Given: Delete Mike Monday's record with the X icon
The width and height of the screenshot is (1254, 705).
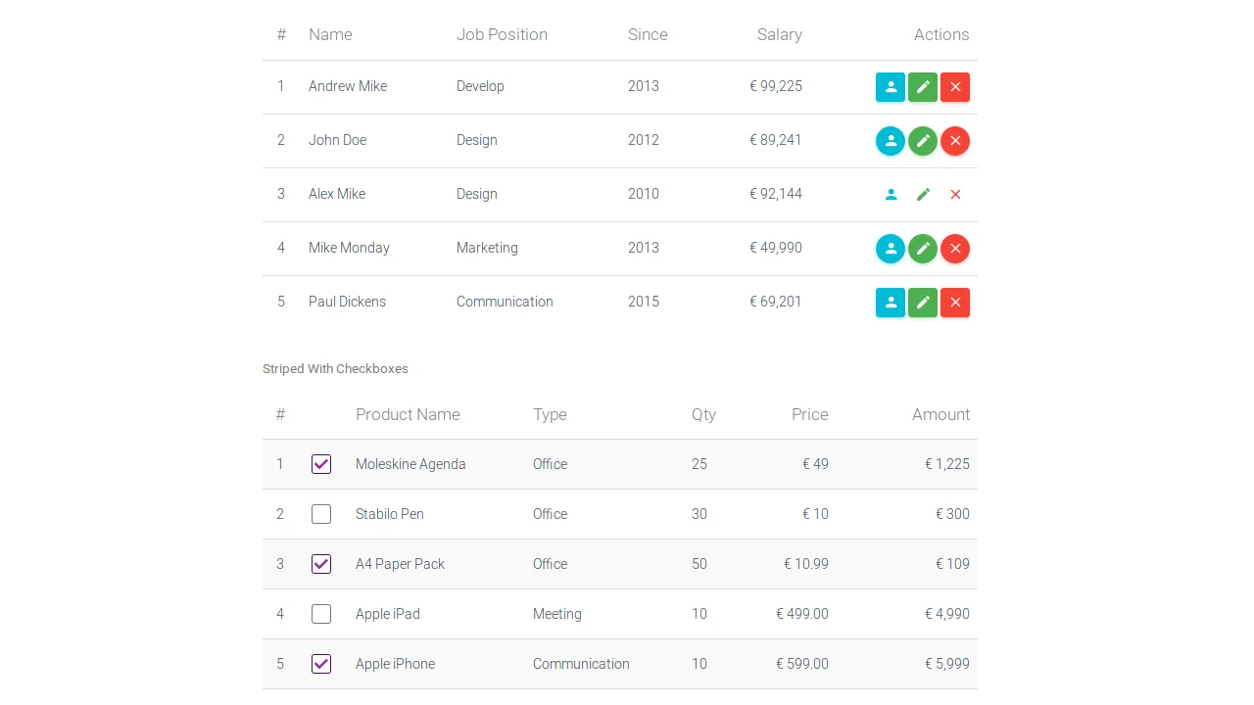Looking at the screenshot, I should (955, 249).
